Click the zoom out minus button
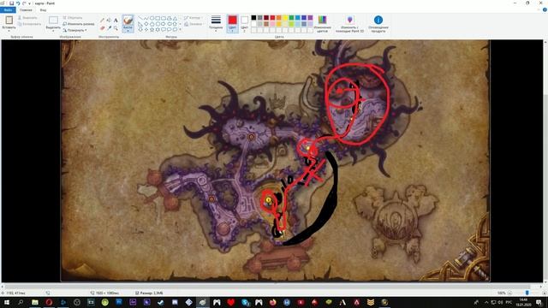The image size is (548, 308). (x=510, y=293)
